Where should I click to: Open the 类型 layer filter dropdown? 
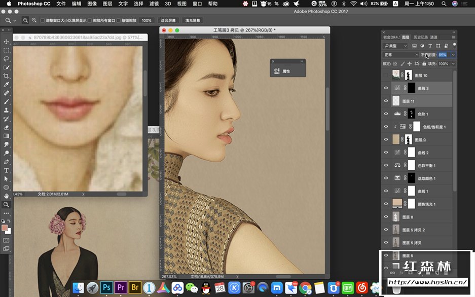(x=395, y=46)
